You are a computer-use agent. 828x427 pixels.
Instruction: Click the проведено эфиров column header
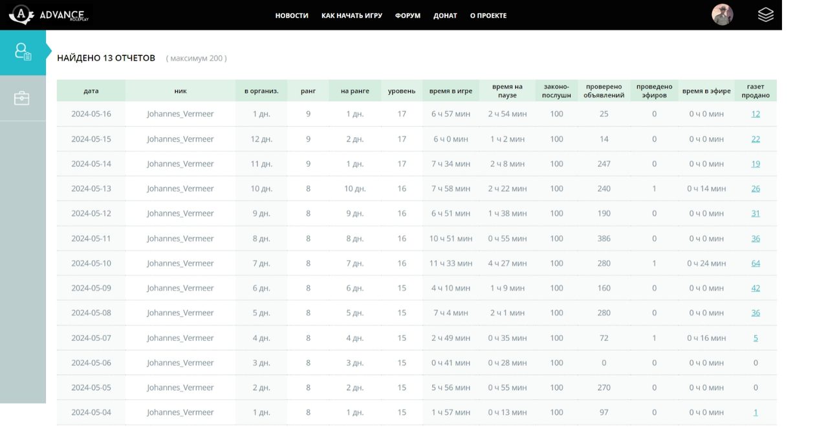654,91
